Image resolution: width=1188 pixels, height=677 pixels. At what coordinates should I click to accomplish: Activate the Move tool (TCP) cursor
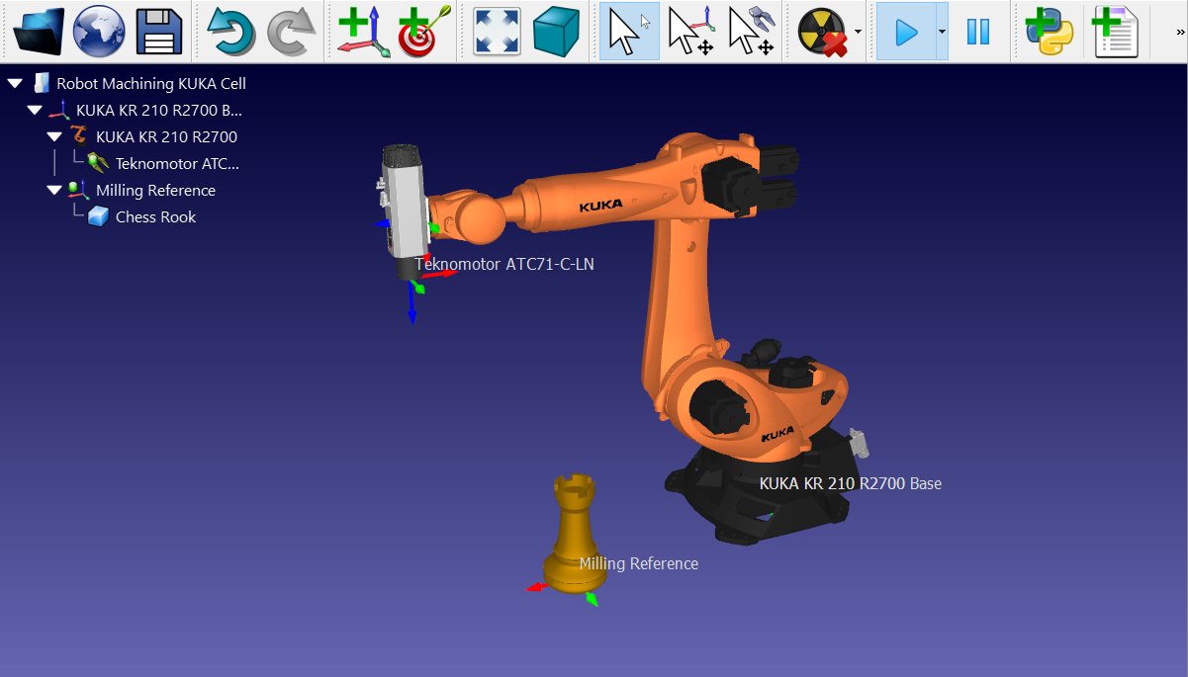point(751,32)
